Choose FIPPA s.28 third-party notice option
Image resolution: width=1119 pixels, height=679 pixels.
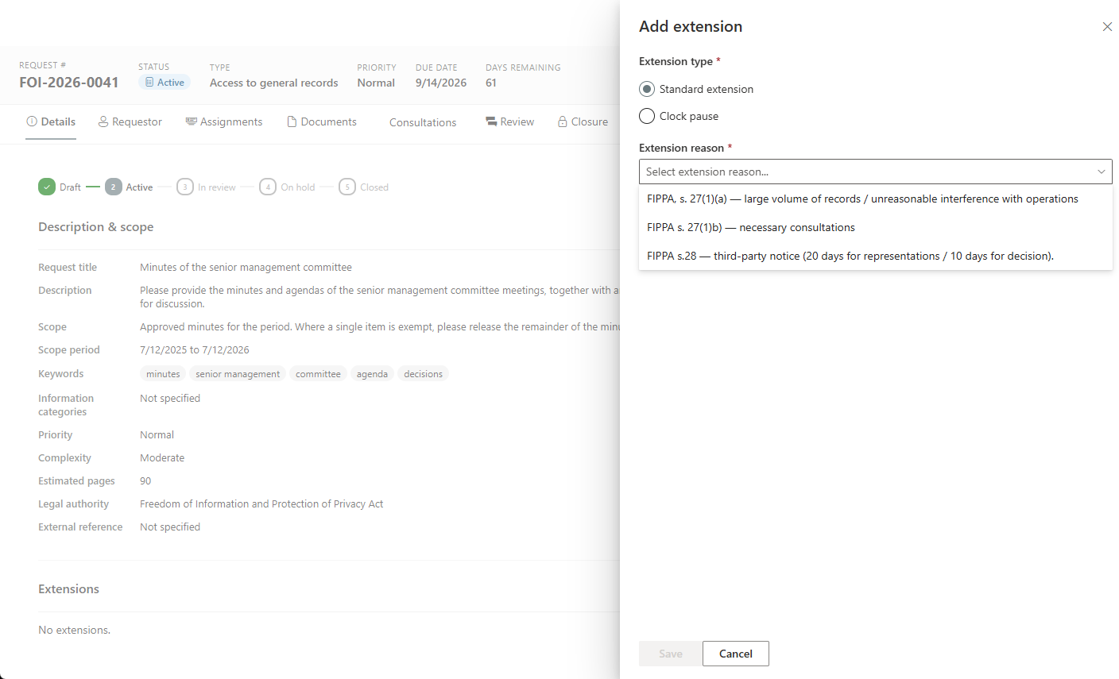pyautogui.click(x=875, y=256)
